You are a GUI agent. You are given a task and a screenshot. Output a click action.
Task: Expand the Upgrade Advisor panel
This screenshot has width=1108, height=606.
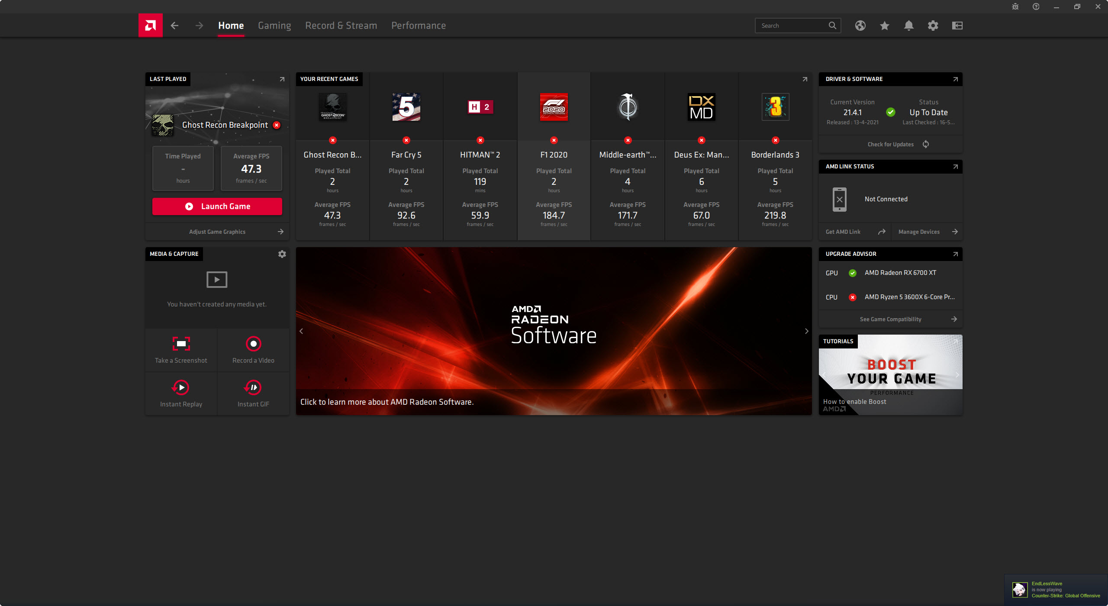(x=956, y=254)
